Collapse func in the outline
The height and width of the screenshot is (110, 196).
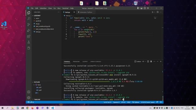click(x=34, y=85)
